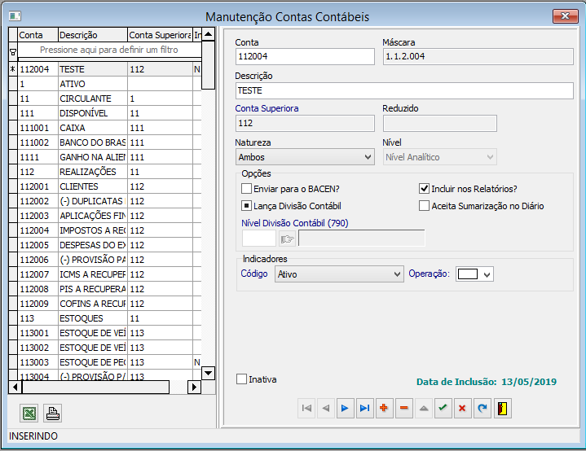Screen dimensions: 586x451
Task: Click the orange minus delete button
Action: click(x=403, y=409)
